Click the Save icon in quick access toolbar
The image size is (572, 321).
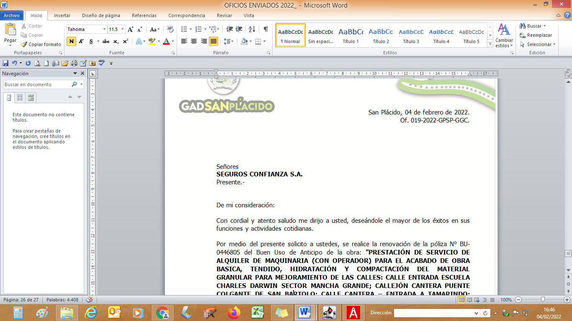[x=5, y=63]
